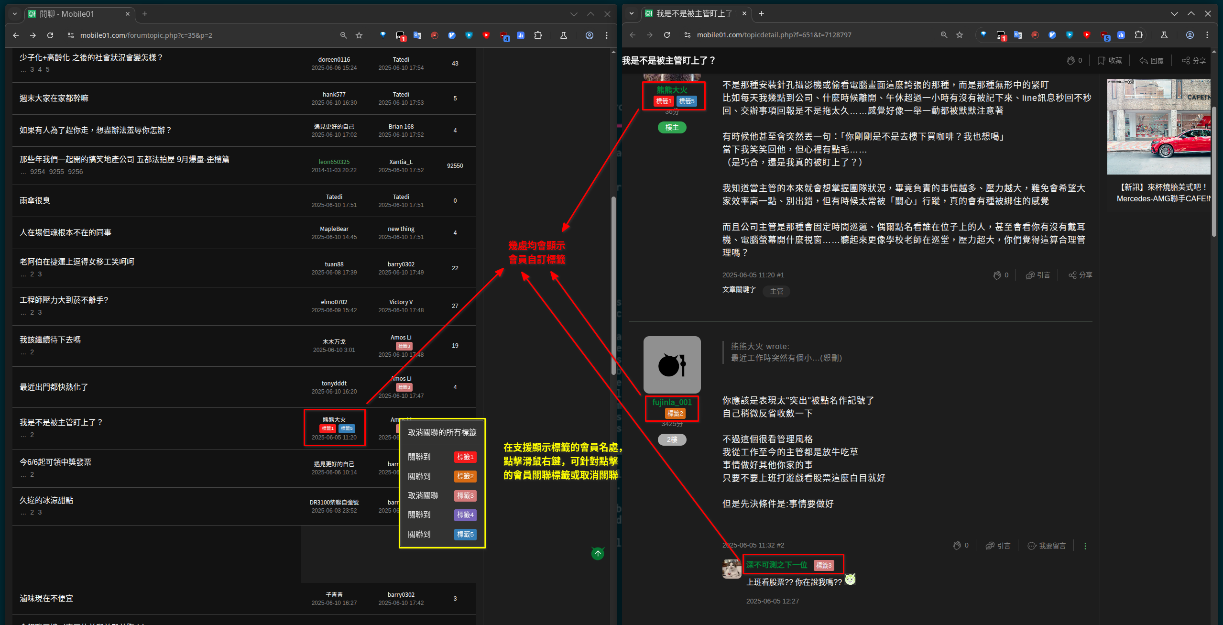Click the red 標籤1 swatch in menu
This screenshot has height=625, width=1223.
(x=465, y=457)
